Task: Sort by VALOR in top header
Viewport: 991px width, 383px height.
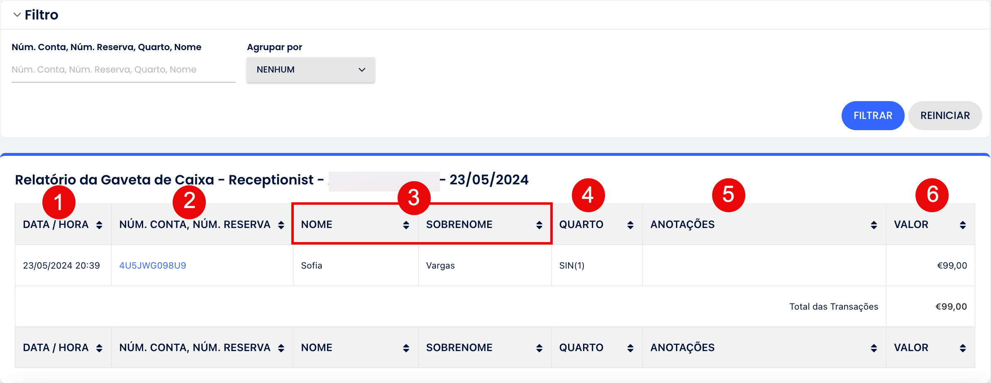Action: tap(930, 224)
